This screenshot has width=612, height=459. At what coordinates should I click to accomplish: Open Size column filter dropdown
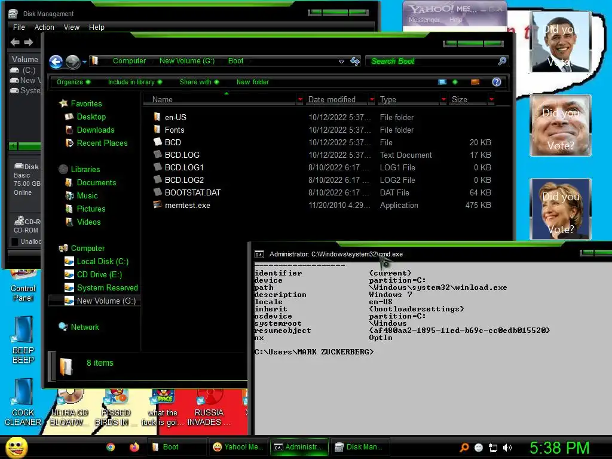(491, 100)
